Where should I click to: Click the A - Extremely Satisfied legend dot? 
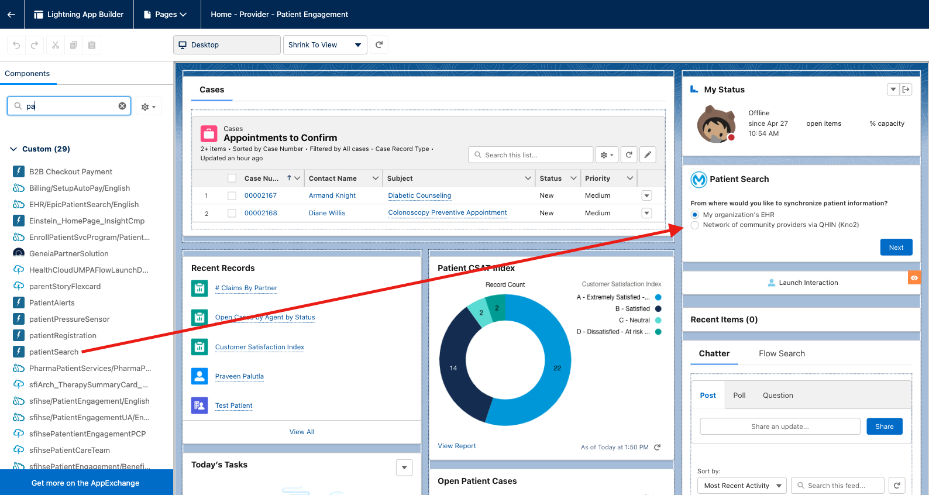point(658,297)
